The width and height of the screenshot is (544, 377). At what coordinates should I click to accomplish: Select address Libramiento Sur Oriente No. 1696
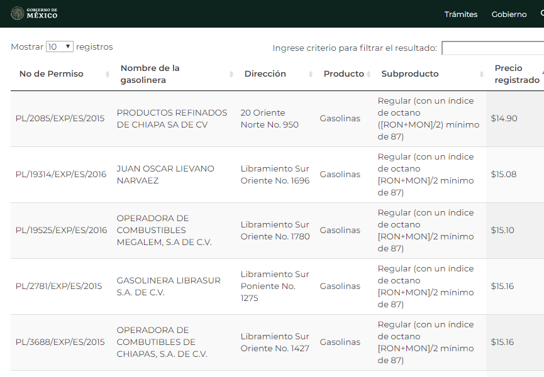pyautogui.click(x=275, y=174)
